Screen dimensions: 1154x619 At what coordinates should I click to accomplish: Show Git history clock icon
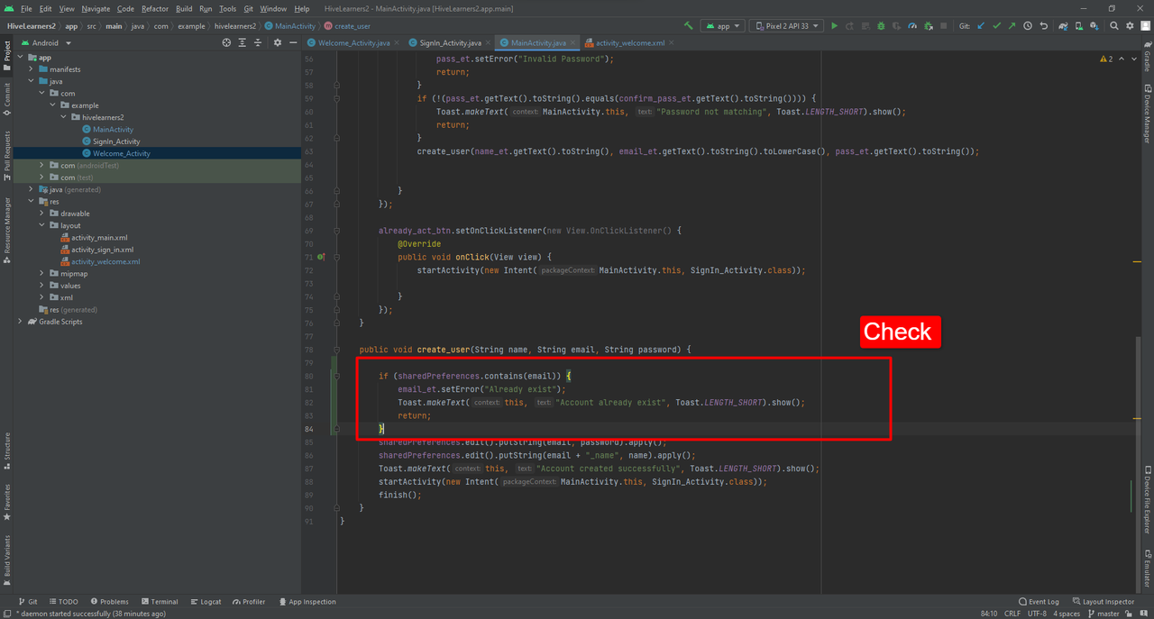coord(1028,26)
